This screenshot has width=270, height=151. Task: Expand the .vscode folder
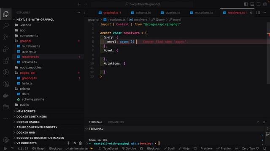coord(25,25)
